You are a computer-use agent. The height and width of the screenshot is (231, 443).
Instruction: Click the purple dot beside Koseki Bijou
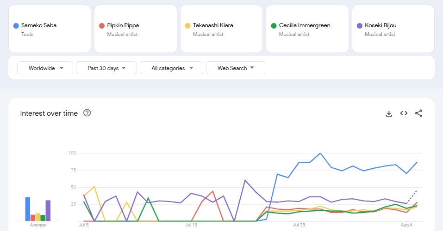coord(360,26)
